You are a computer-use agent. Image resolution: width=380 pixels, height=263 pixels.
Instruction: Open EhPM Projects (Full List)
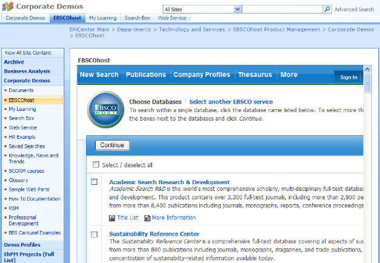[x=29, y=257]
